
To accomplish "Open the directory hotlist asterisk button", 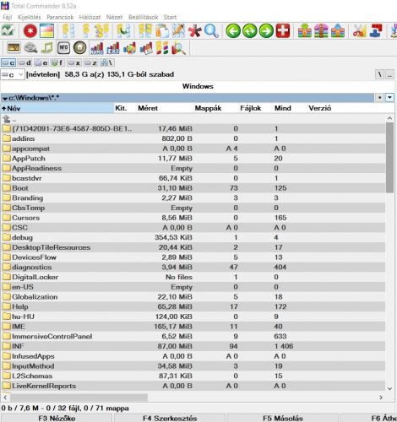I will coord(380,98).
